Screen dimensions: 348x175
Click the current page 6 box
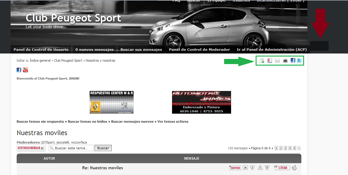299,148
